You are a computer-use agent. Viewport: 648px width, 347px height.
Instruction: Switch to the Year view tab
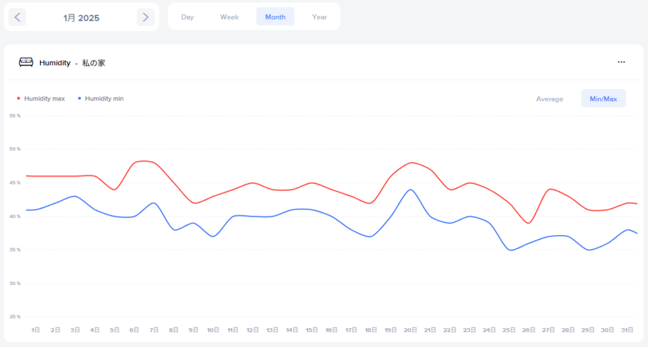[x=320, y=17]
